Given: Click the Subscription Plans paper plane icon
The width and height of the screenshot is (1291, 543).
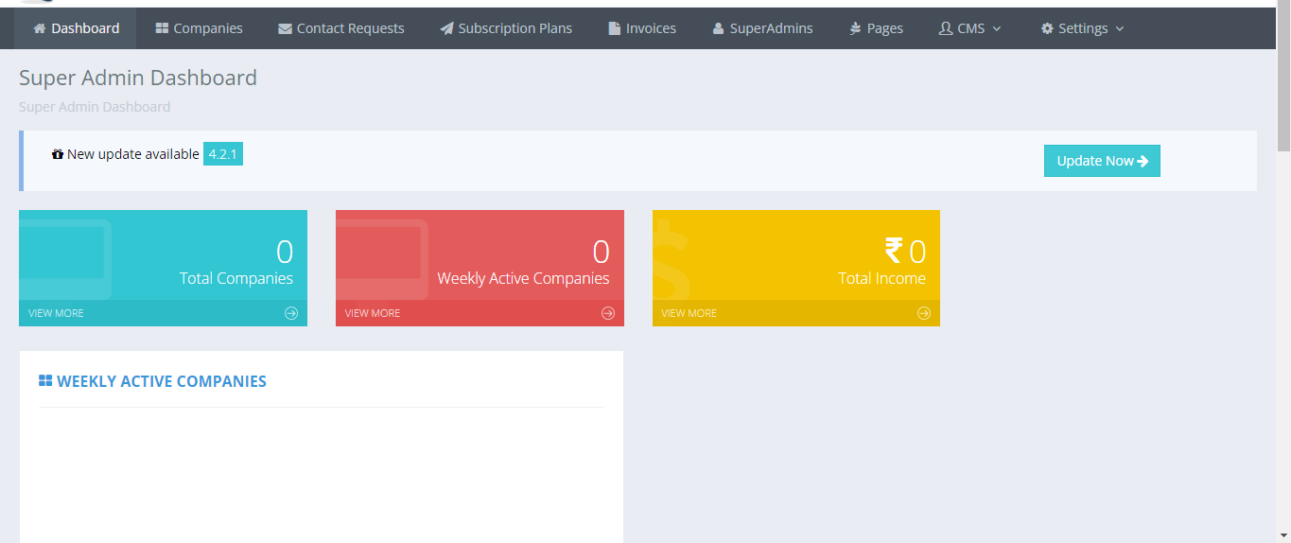Looking at the screenshot, I should point(446,28).
